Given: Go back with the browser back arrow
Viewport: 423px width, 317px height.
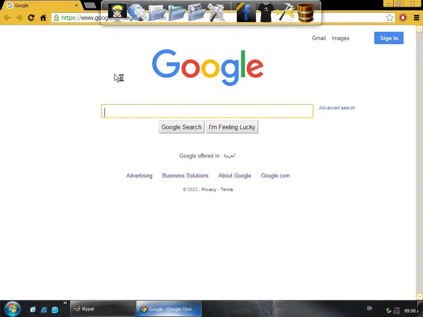Looking at the screenshot, I should click(x=7, y=18).
